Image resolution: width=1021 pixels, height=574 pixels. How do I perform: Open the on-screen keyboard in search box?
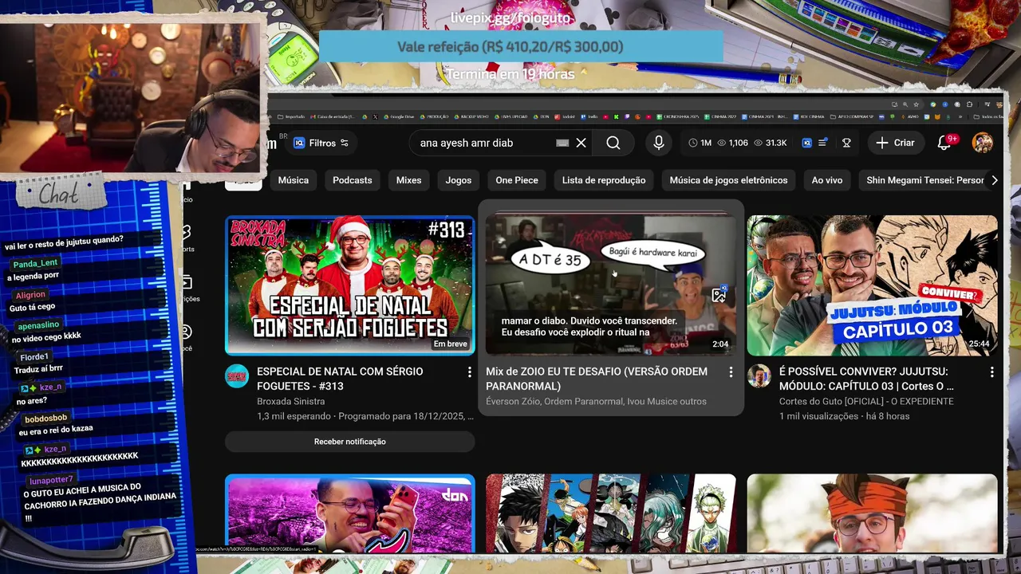click(x=562, y=143)
